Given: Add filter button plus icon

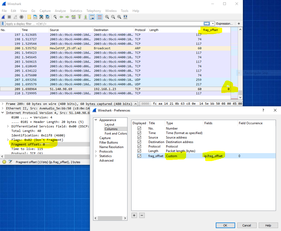Looking at the screenshot, I should coord(239,24).
